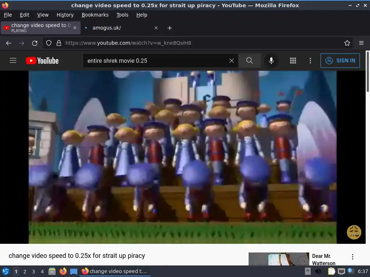
Task: Open the Edit menu
Action: 25,15
